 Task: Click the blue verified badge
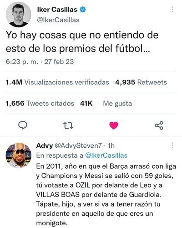coord(83,10)
